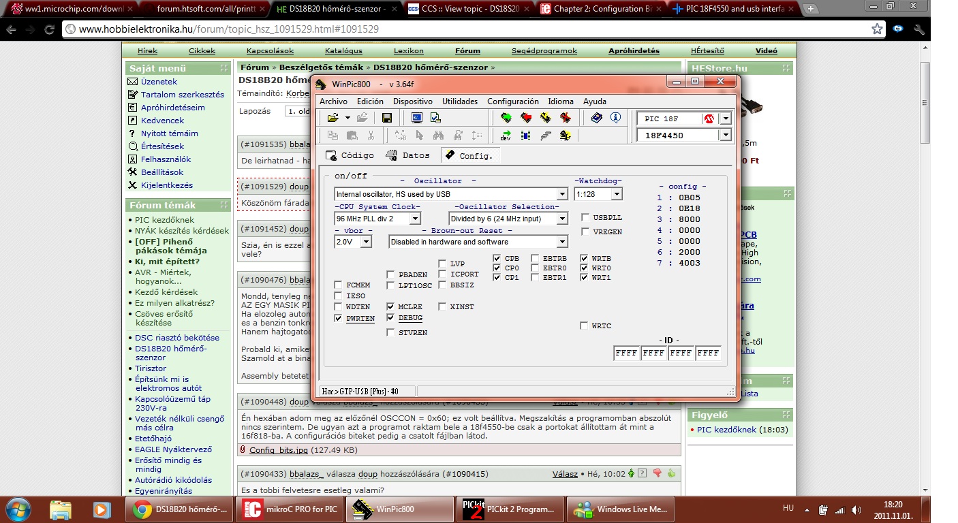Click the red-cross chip icon to erase device
Viewport: 958px width, 523px height.
tap(565, 118)
